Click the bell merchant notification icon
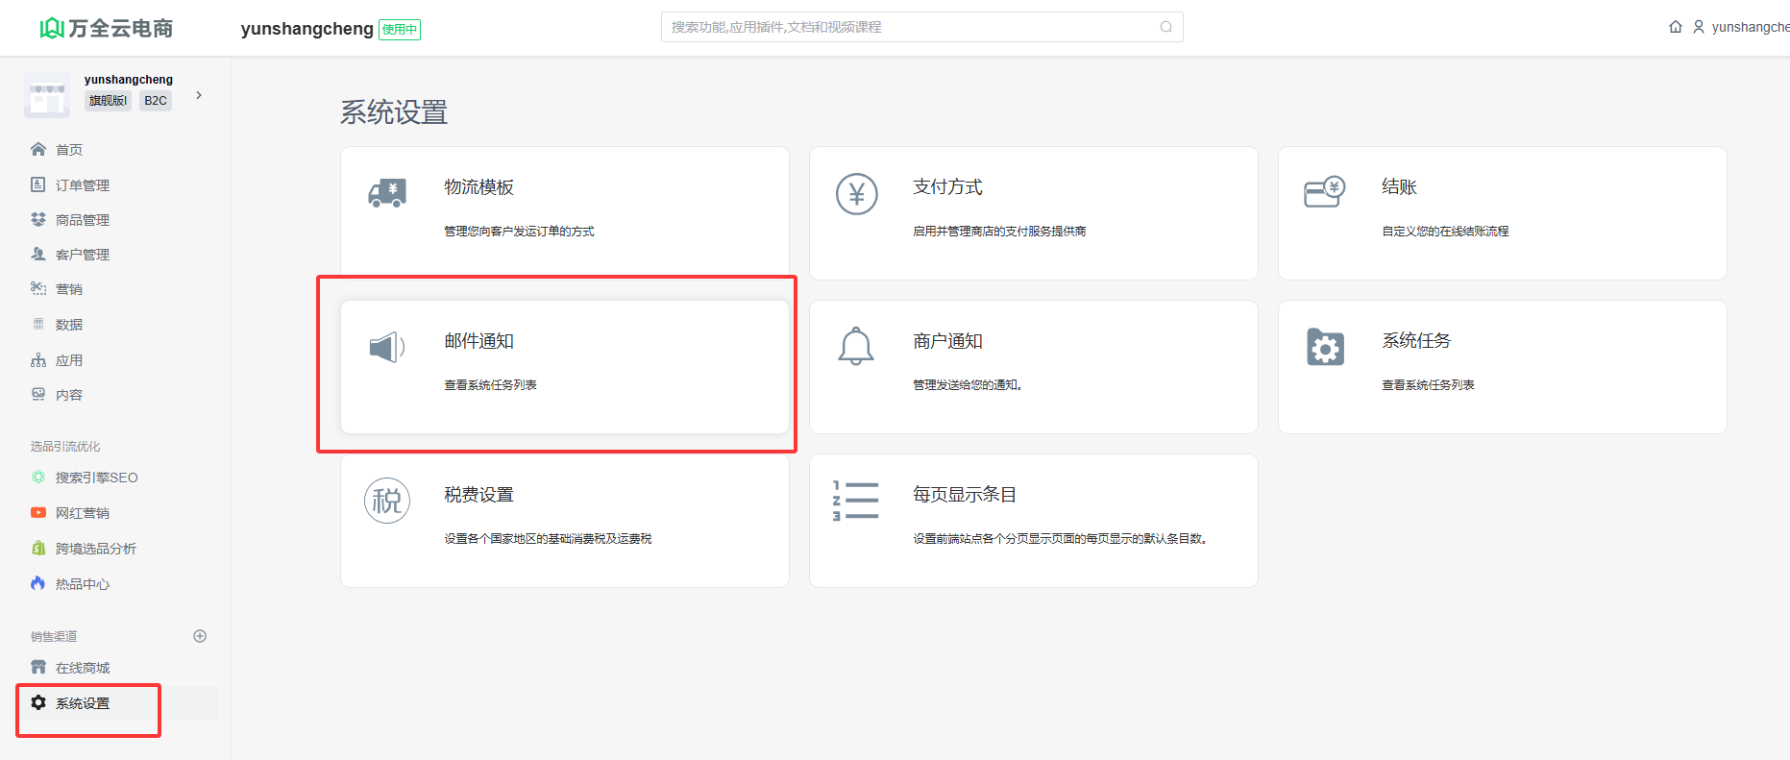Screen dimensions: 1790x760 [855, 347]
